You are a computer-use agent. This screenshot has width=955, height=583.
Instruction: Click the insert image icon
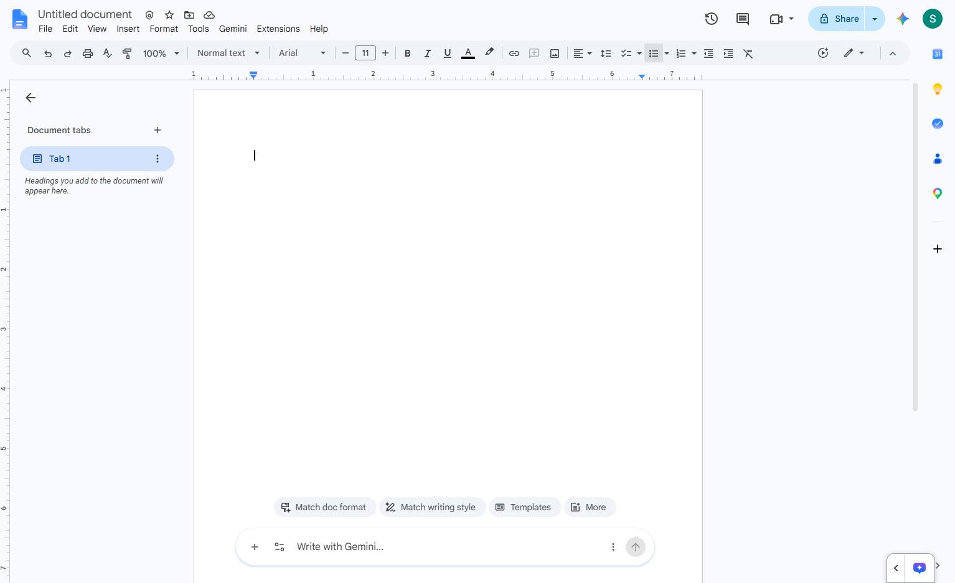555,54
